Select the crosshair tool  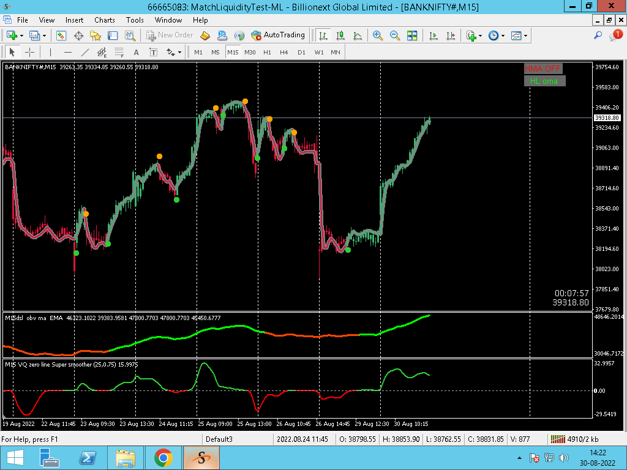tap(29, 53)
